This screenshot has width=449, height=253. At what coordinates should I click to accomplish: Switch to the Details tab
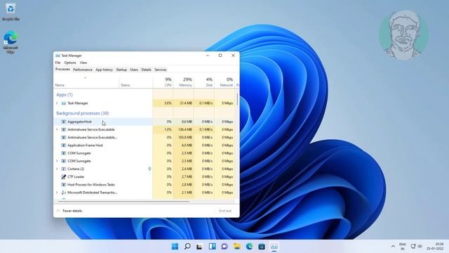click(x=146, y=70)
